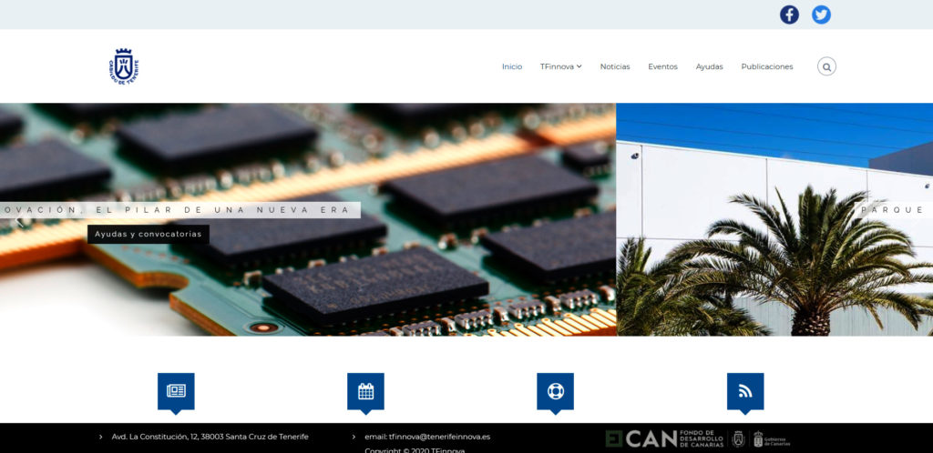The image size is (933, 453).
Task: Click the blue newspaper news icon
Action: (176, 391)
